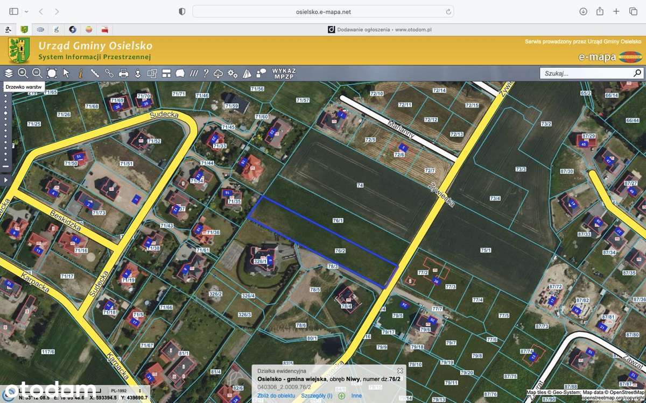Open a new tab with plus icon
646x403 pixels.
tap(616, 11)
